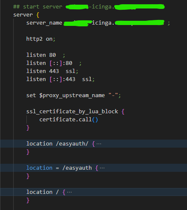Screen dimensions: 187x210
Task: Click the $proxy_upstream_name variable
Action: click(x=72, y=95)
